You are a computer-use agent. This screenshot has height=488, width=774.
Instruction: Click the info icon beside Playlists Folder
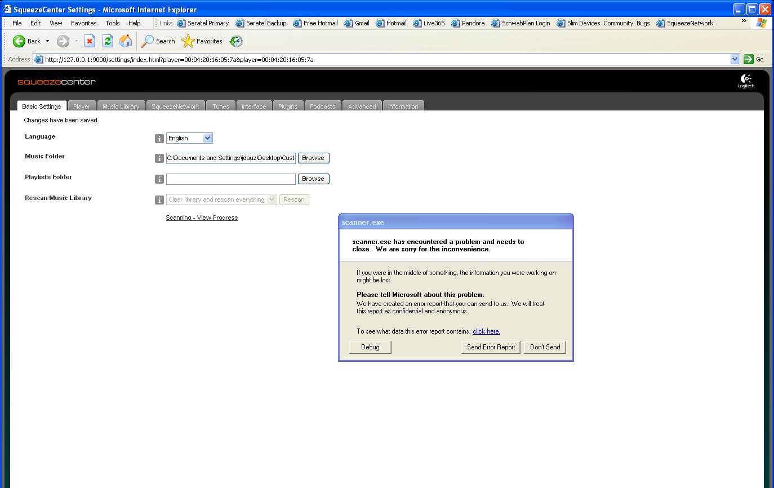click(x=159, y=179)
